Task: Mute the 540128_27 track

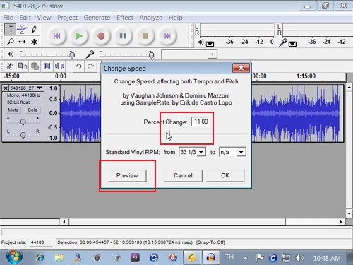Action: coord(13,110)
